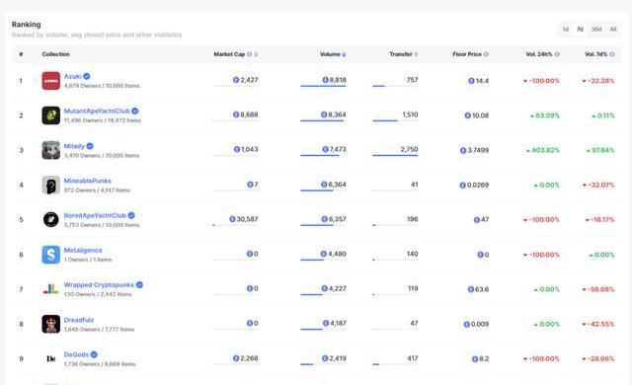
Task: Open the BoredApeYachtClub round logo
Action: coord(51,219)
